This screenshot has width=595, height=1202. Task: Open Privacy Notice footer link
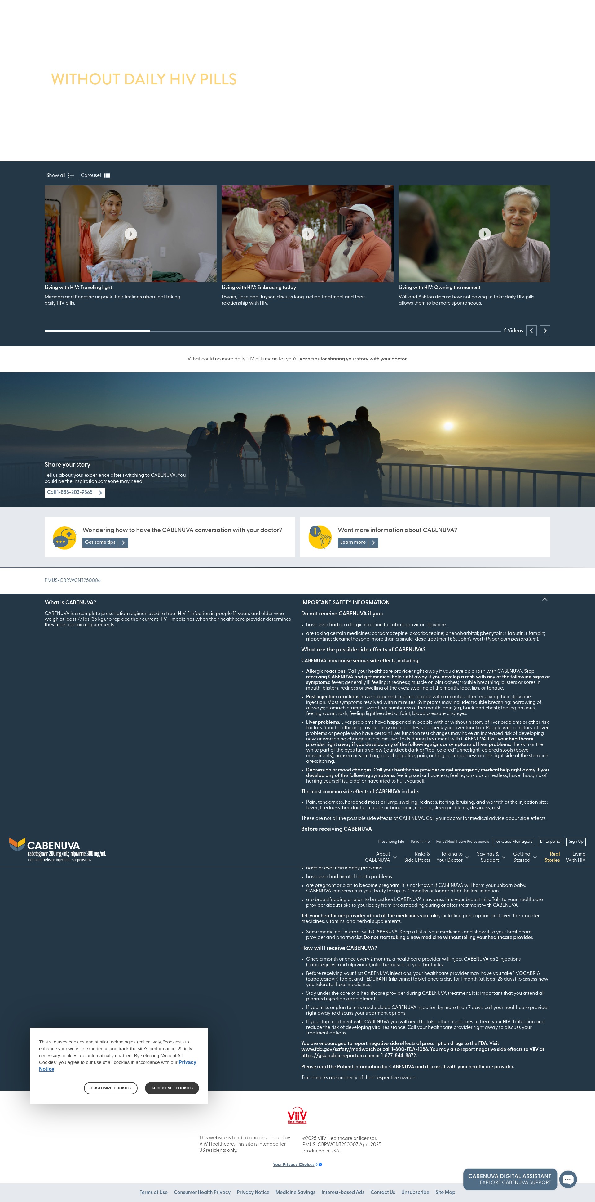(x=253, y=1192)
